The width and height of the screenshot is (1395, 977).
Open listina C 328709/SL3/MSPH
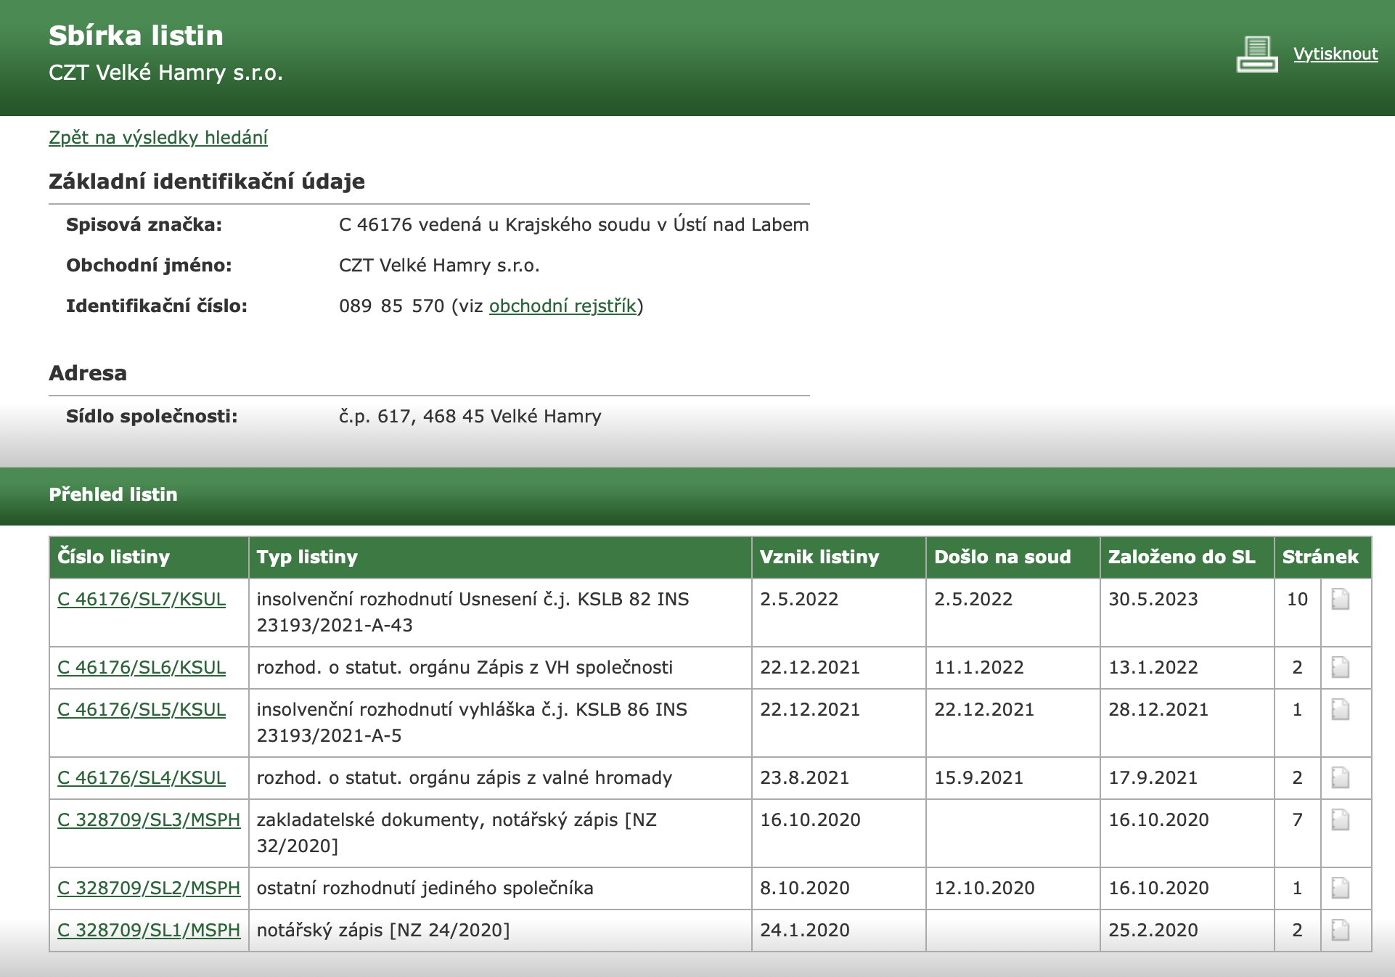tap(149, 819)
